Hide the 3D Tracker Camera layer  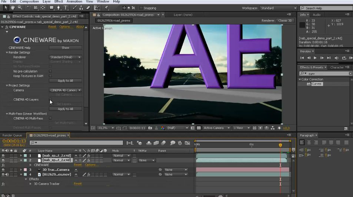click(3, 170)
